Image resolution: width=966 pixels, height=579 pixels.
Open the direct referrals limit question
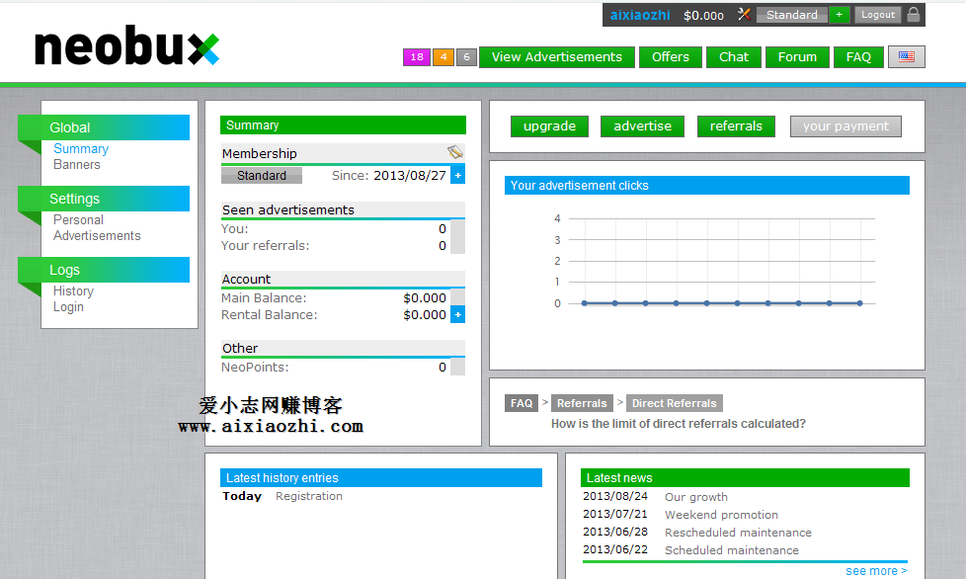pos(679,424)
